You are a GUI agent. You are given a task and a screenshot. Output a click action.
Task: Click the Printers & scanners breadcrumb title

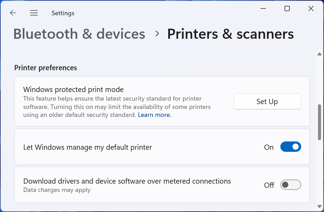tap(230, 34)
